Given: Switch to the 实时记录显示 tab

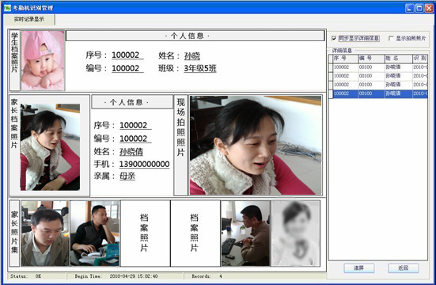Looking at the screenshot, I should (x=29, y=19).
